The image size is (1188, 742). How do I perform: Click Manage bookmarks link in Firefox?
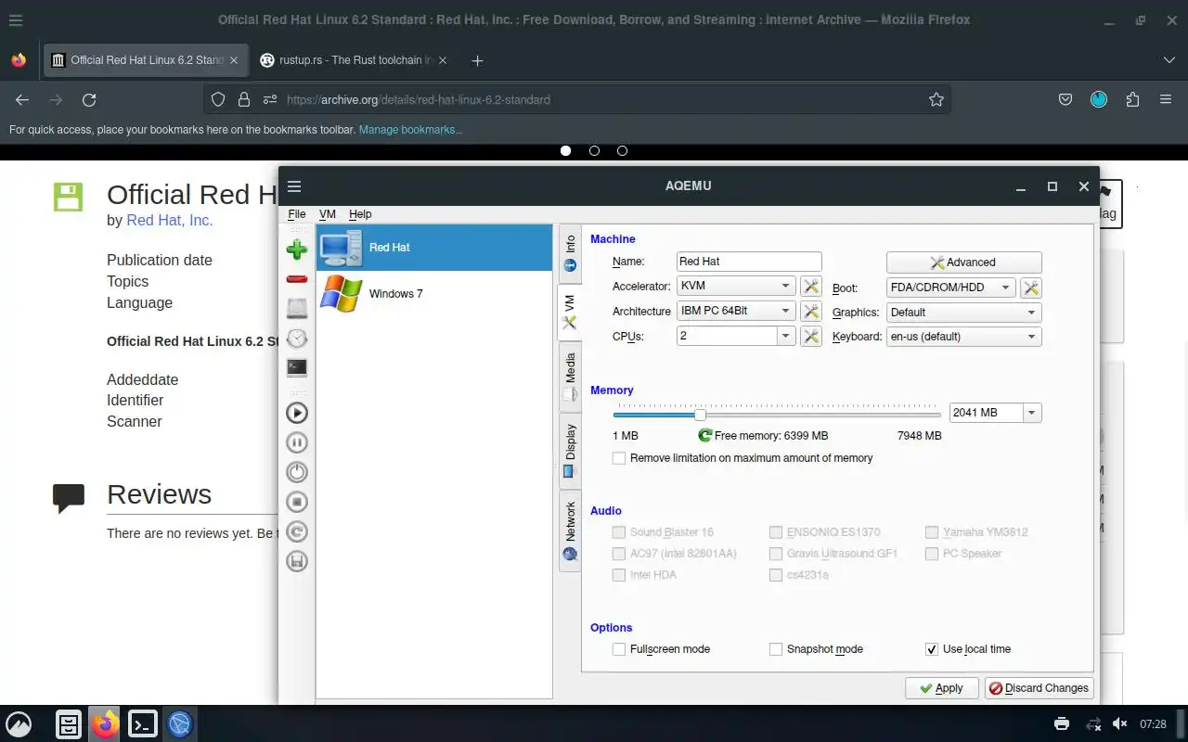tap(410, 130)
